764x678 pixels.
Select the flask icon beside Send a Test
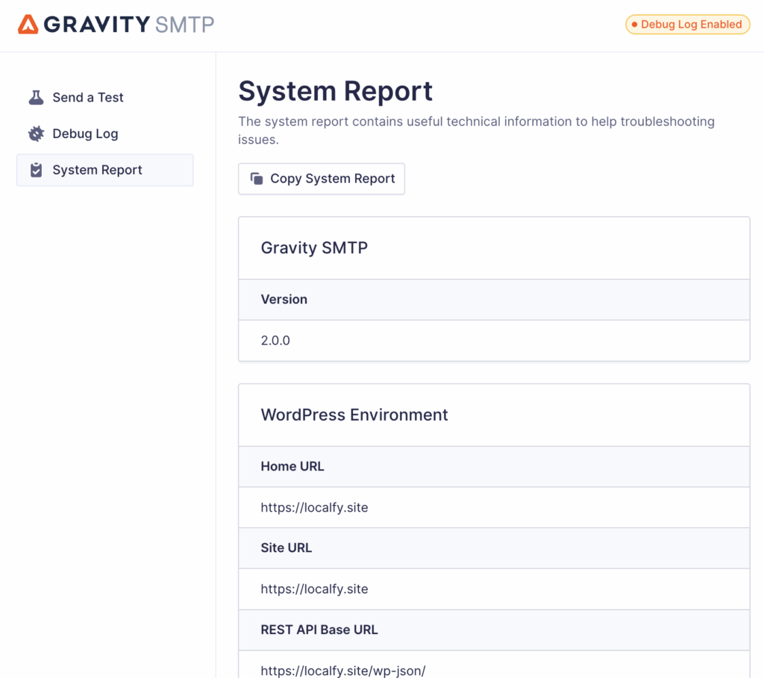point(36,97)
